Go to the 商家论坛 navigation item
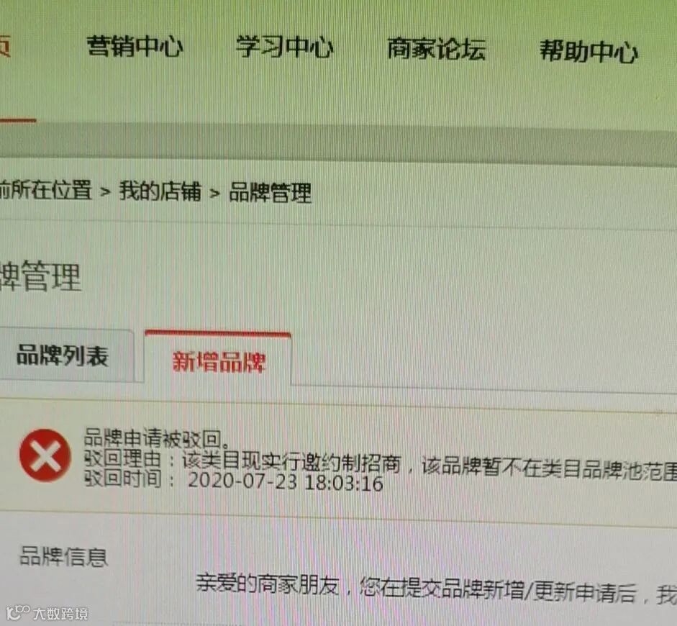This screenshot has height=626, width=677. tap(437, 48)
